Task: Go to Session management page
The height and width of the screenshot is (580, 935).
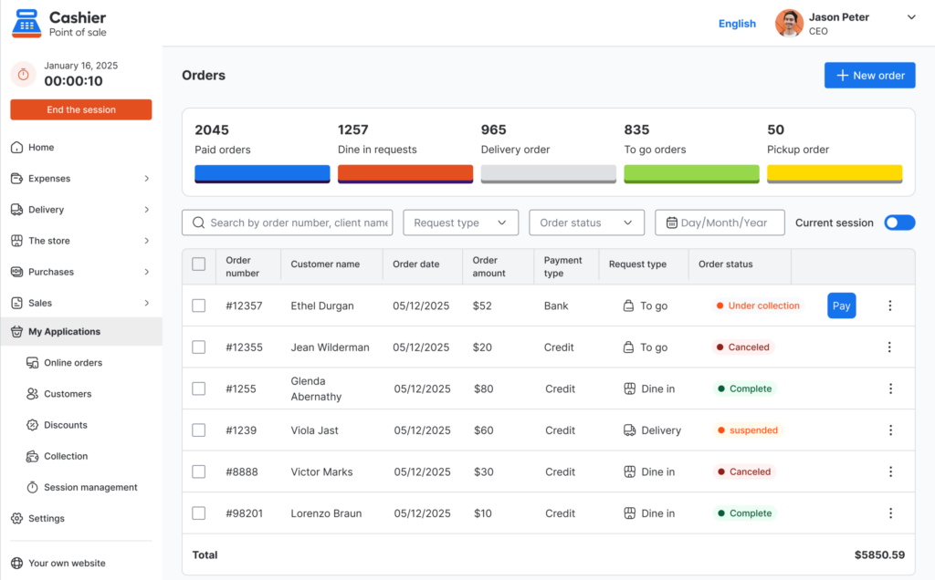Action: [90, 487]
